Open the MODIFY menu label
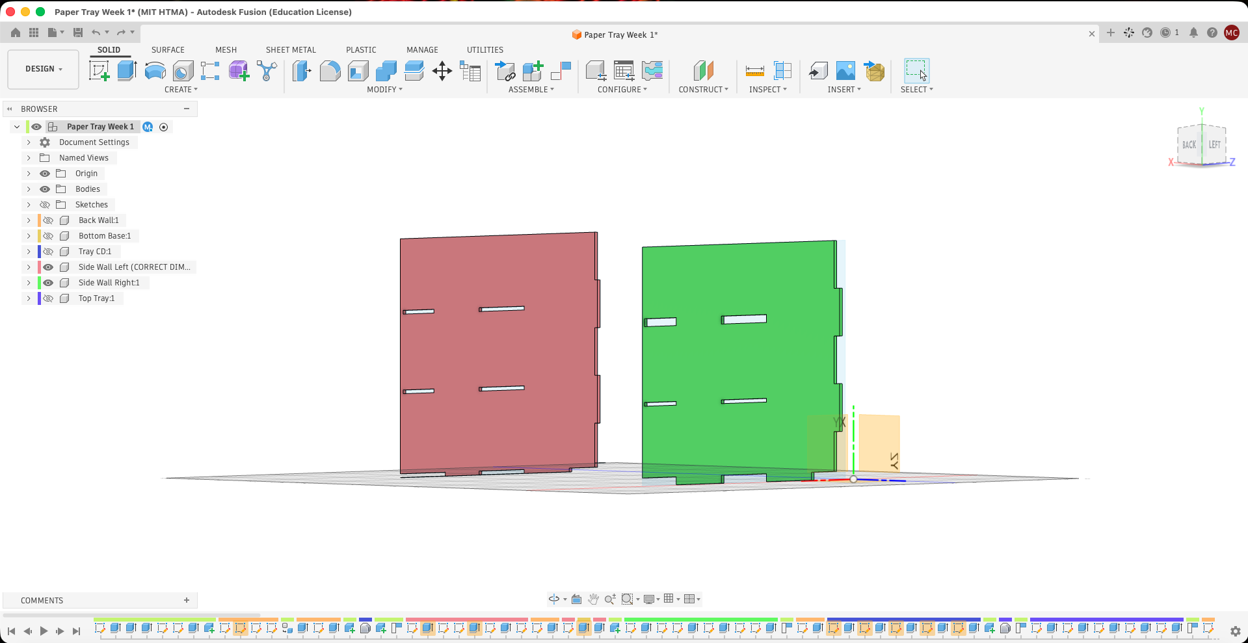This screenshot has height=643, width=1248. [384, 90]
